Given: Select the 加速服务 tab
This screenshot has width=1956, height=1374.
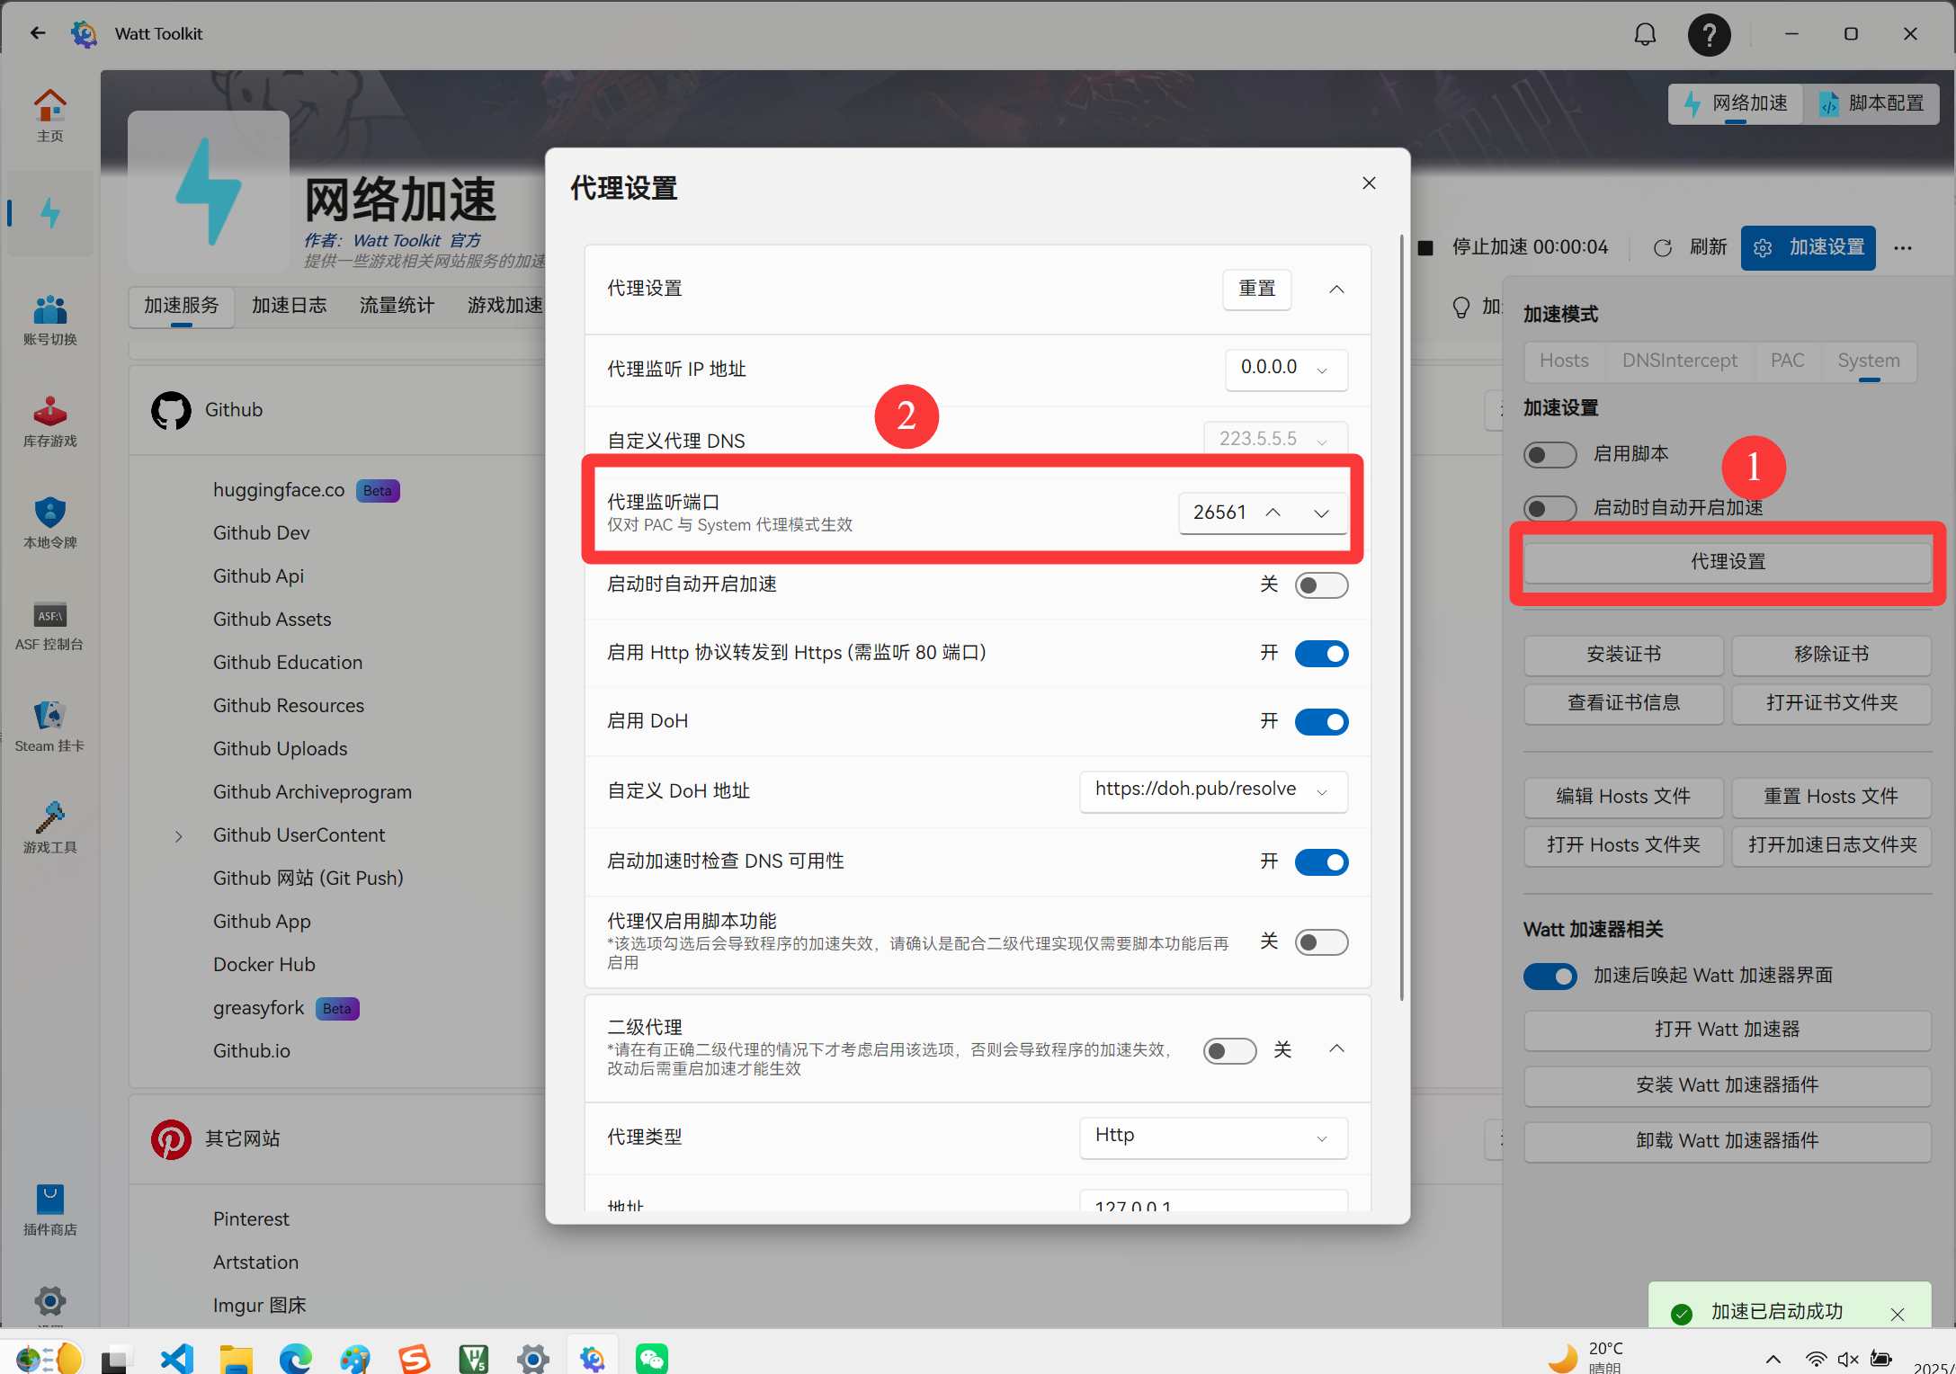Looking at the screenshot, I should (x=181, y=306).
